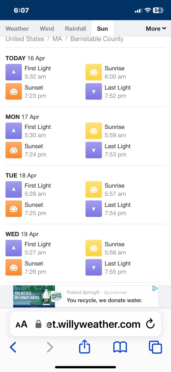Open the Rainfall tab
The height and width of the screenshot is (372, 171).
(x=76, y=28)
